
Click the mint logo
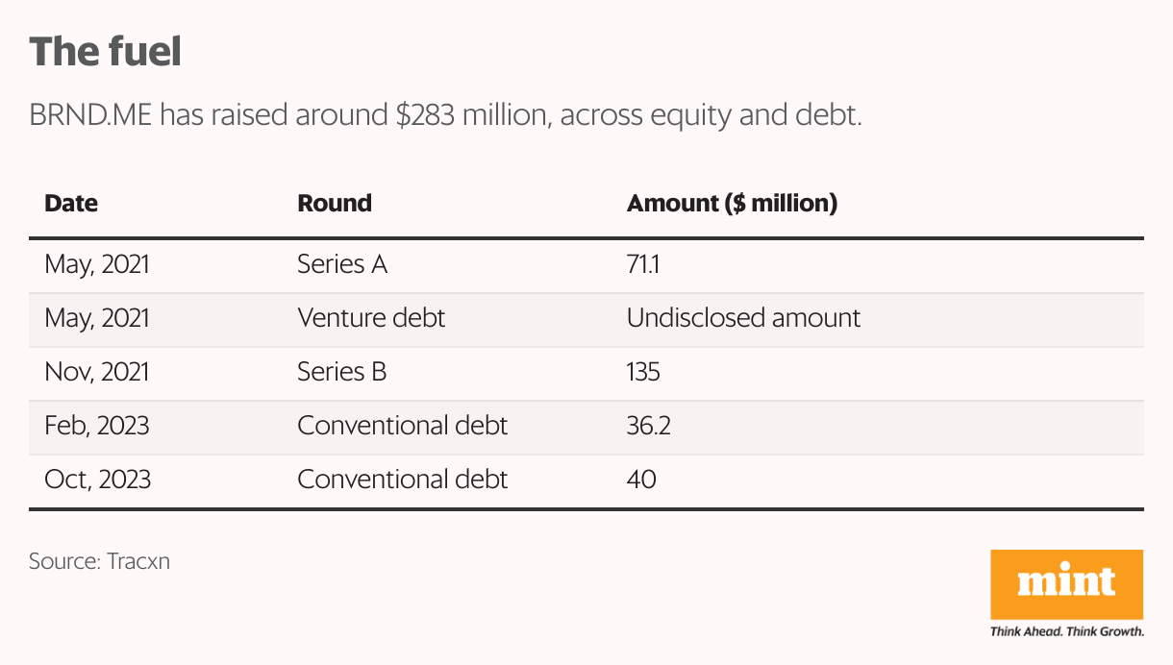point(1066,583)
